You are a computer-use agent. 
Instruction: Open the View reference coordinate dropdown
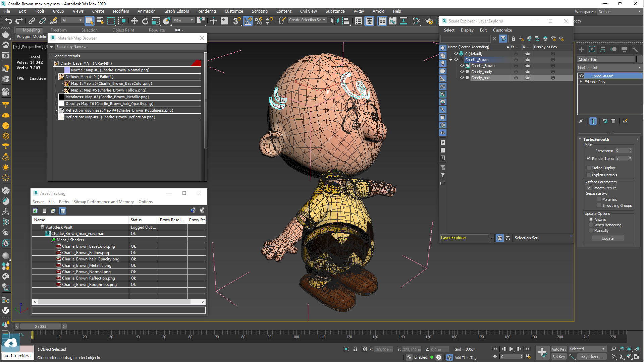coord(183,20)
